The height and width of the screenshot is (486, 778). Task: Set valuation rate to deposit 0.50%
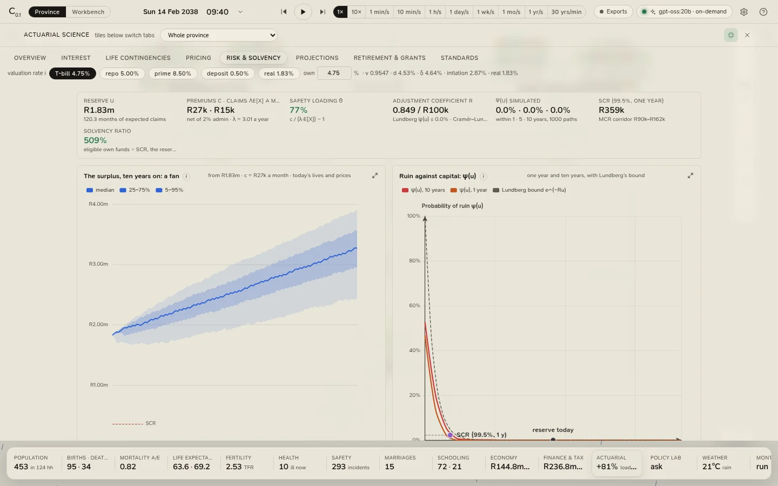(x=227, y=73)
